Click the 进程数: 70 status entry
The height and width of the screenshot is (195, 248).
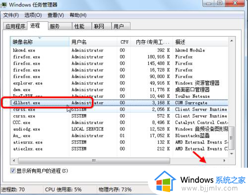[13, 190]
